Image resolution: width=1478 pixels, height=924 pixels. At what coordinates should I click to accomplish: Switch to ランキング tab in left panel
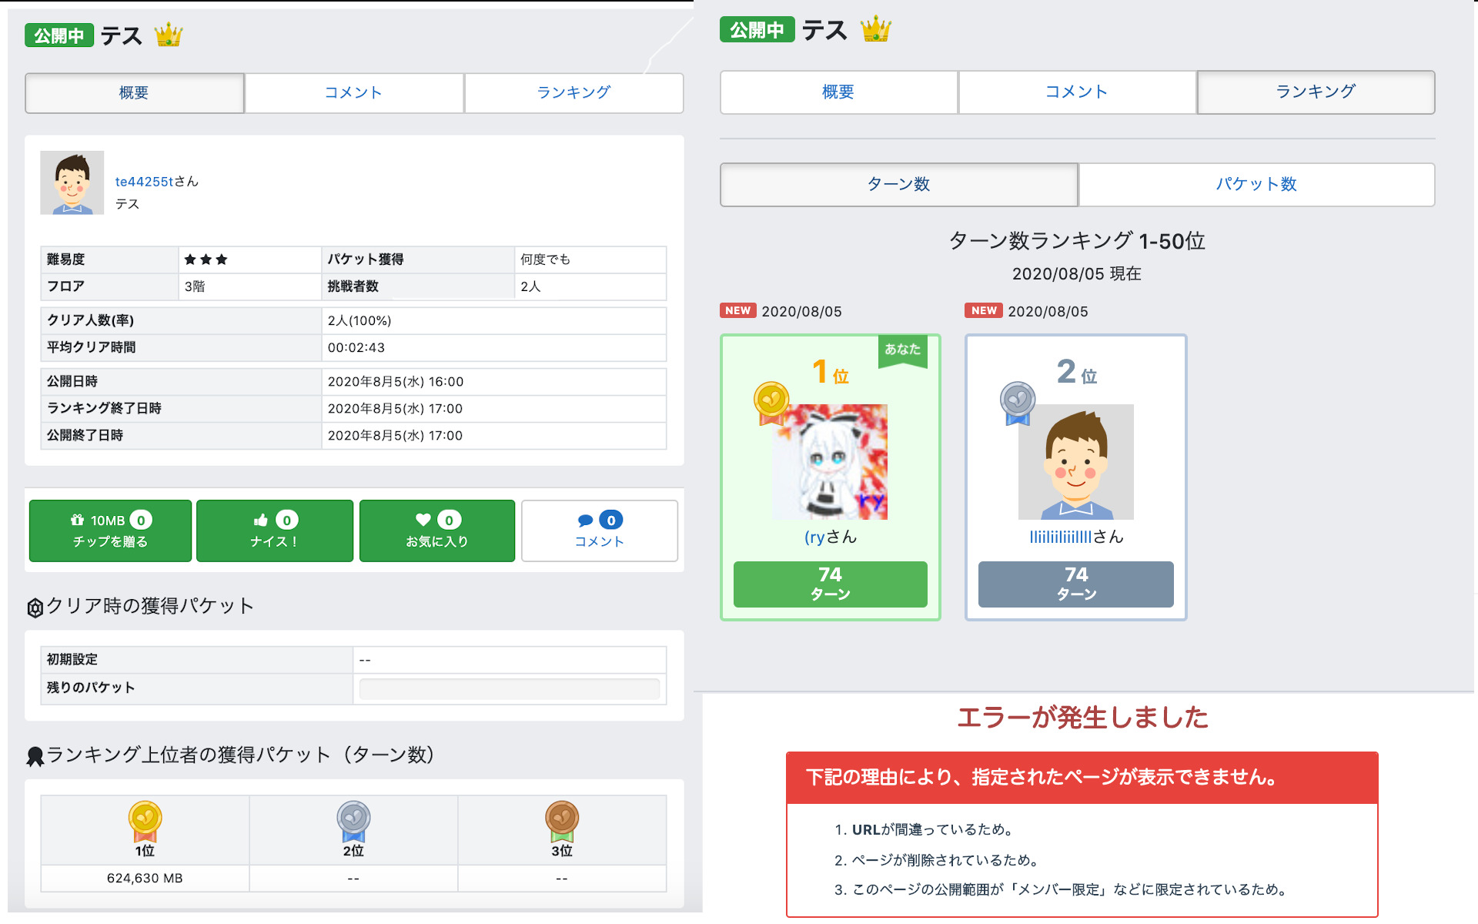coord(573,93)
